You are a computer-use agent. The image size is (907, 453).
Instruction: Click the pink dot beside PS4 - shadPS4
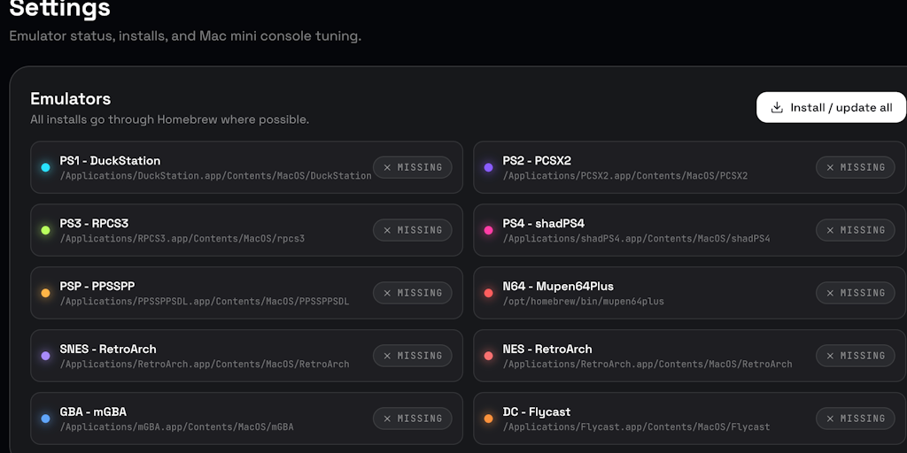coord(488,230)
